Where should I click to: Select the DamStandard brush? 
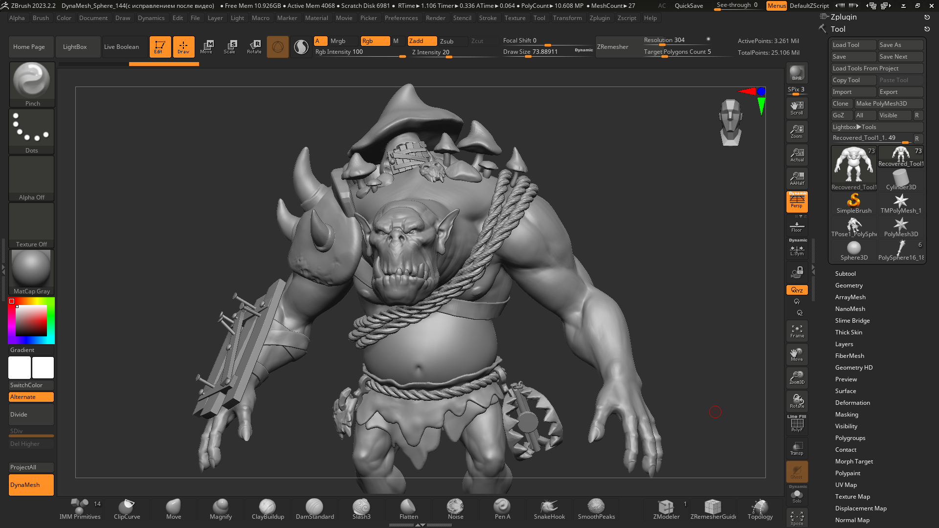tap(314, 509)
